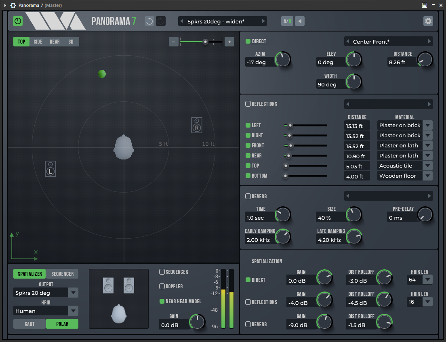Click the copy A to B arrow

299,21
